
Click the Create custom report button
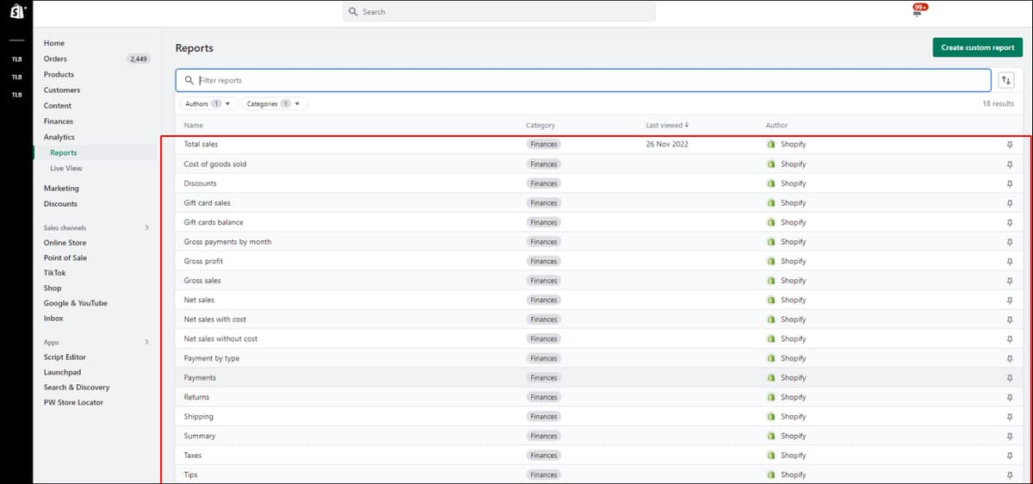click(978, 47)
